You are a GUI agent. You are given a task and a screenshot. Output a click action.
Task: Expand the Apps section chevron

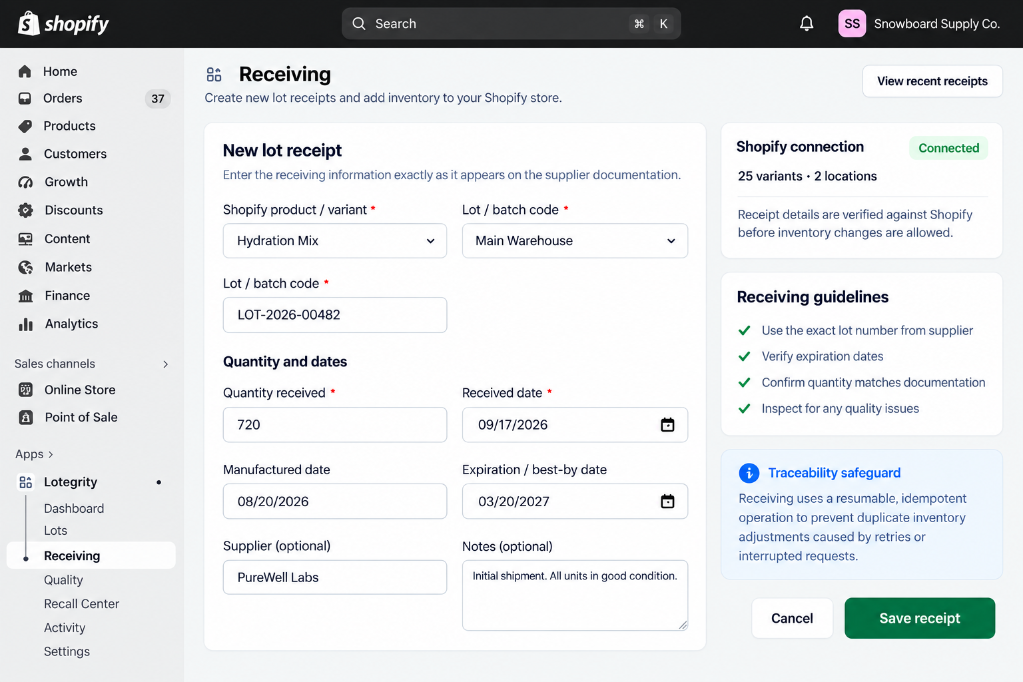point(51,455)
